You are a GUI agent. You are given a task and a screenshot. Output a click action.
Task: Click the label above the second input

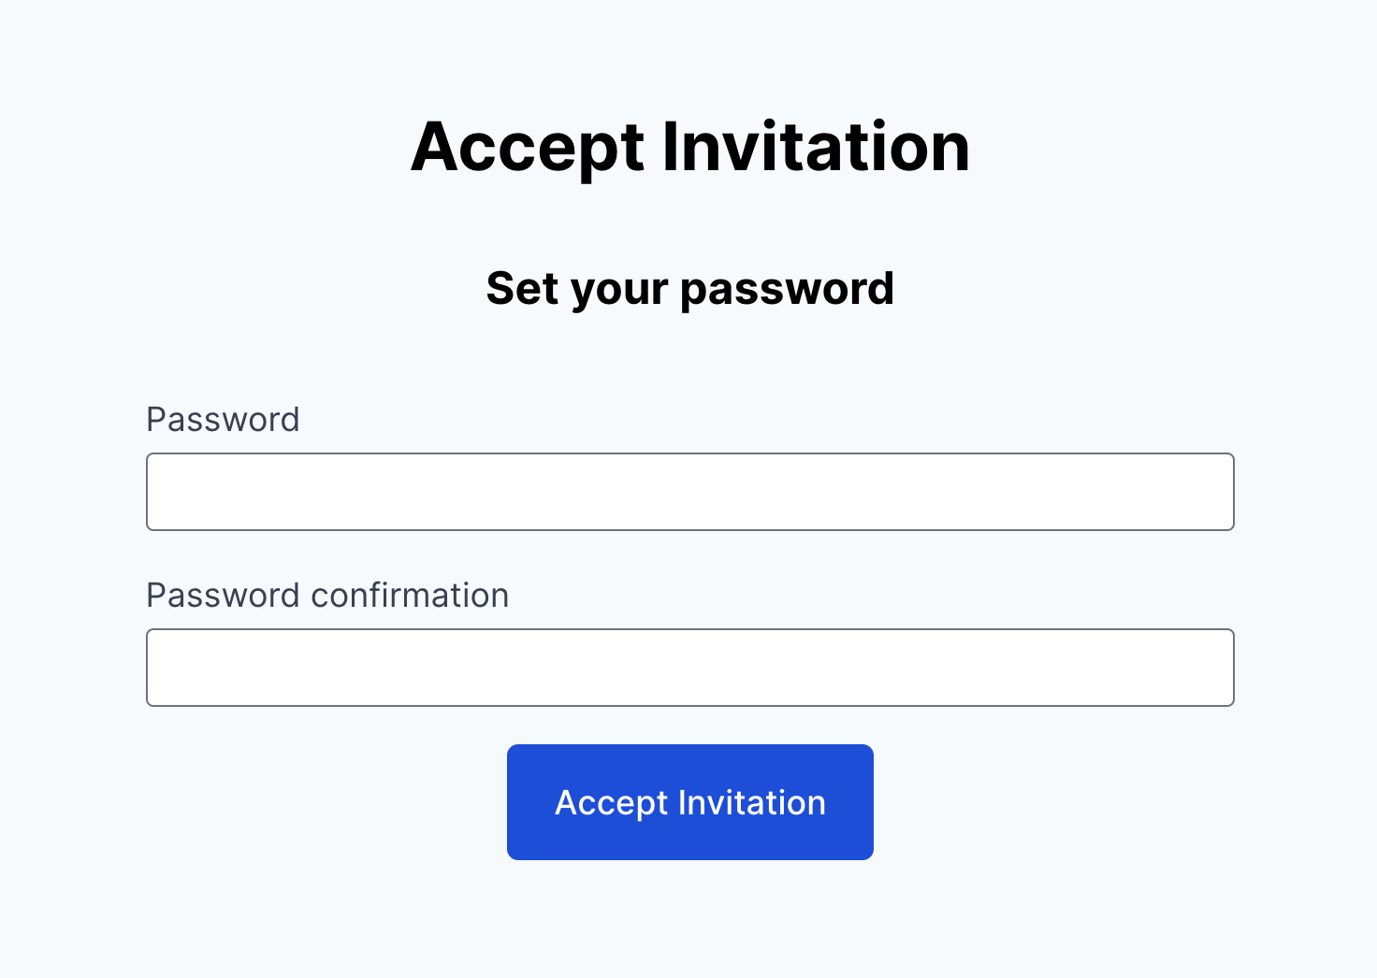point(327,596)
